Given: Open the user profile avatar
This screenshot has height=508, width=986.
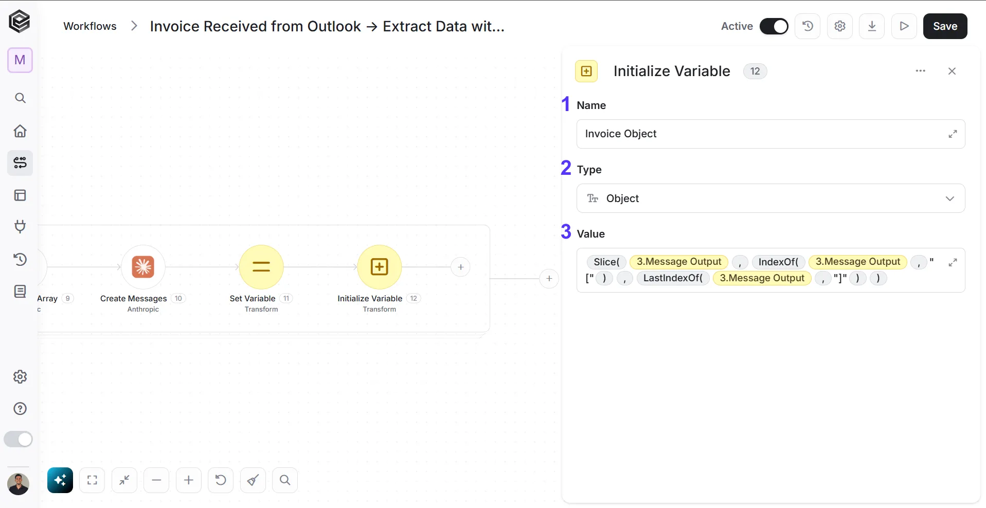Looking at the screenshot, I should (19, 484).
